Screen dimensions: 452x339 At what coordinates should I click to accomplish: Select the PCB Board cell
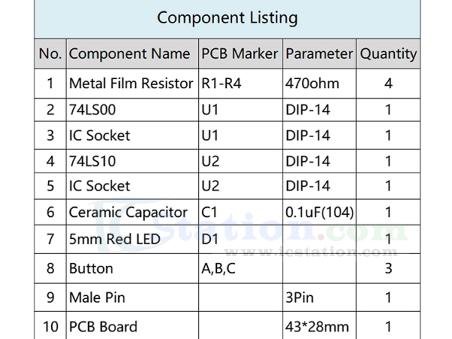133,325
